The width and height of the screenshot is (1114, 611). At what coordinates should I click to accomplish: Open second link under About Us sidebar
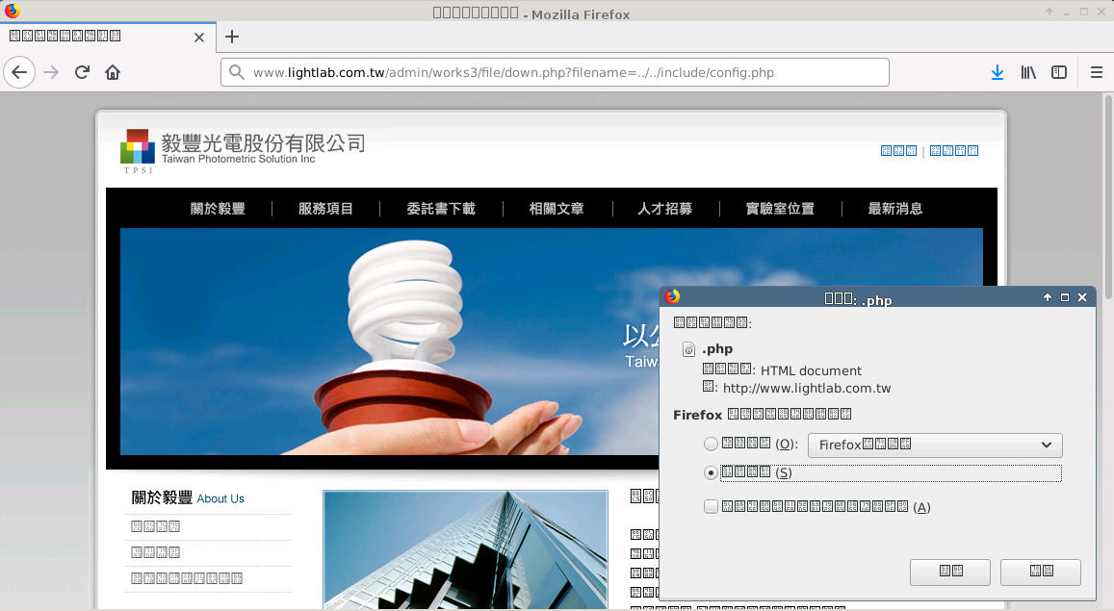pos(156,552)
